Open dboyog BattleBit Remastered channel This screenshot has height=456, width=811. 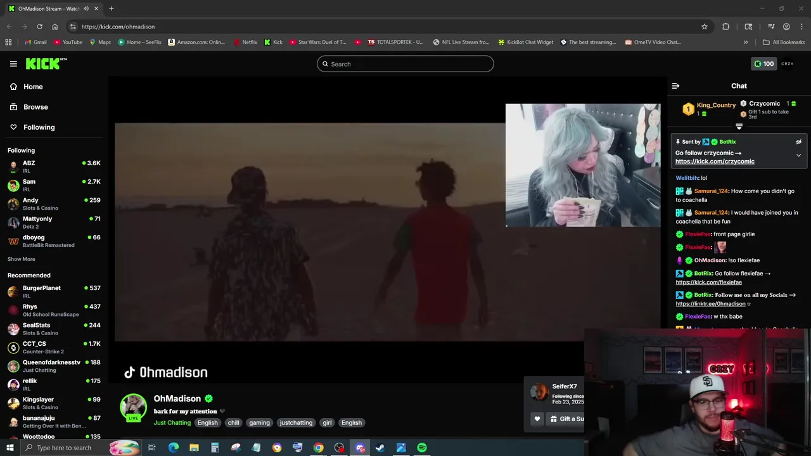pyautogui.click(x=54, y=241)
